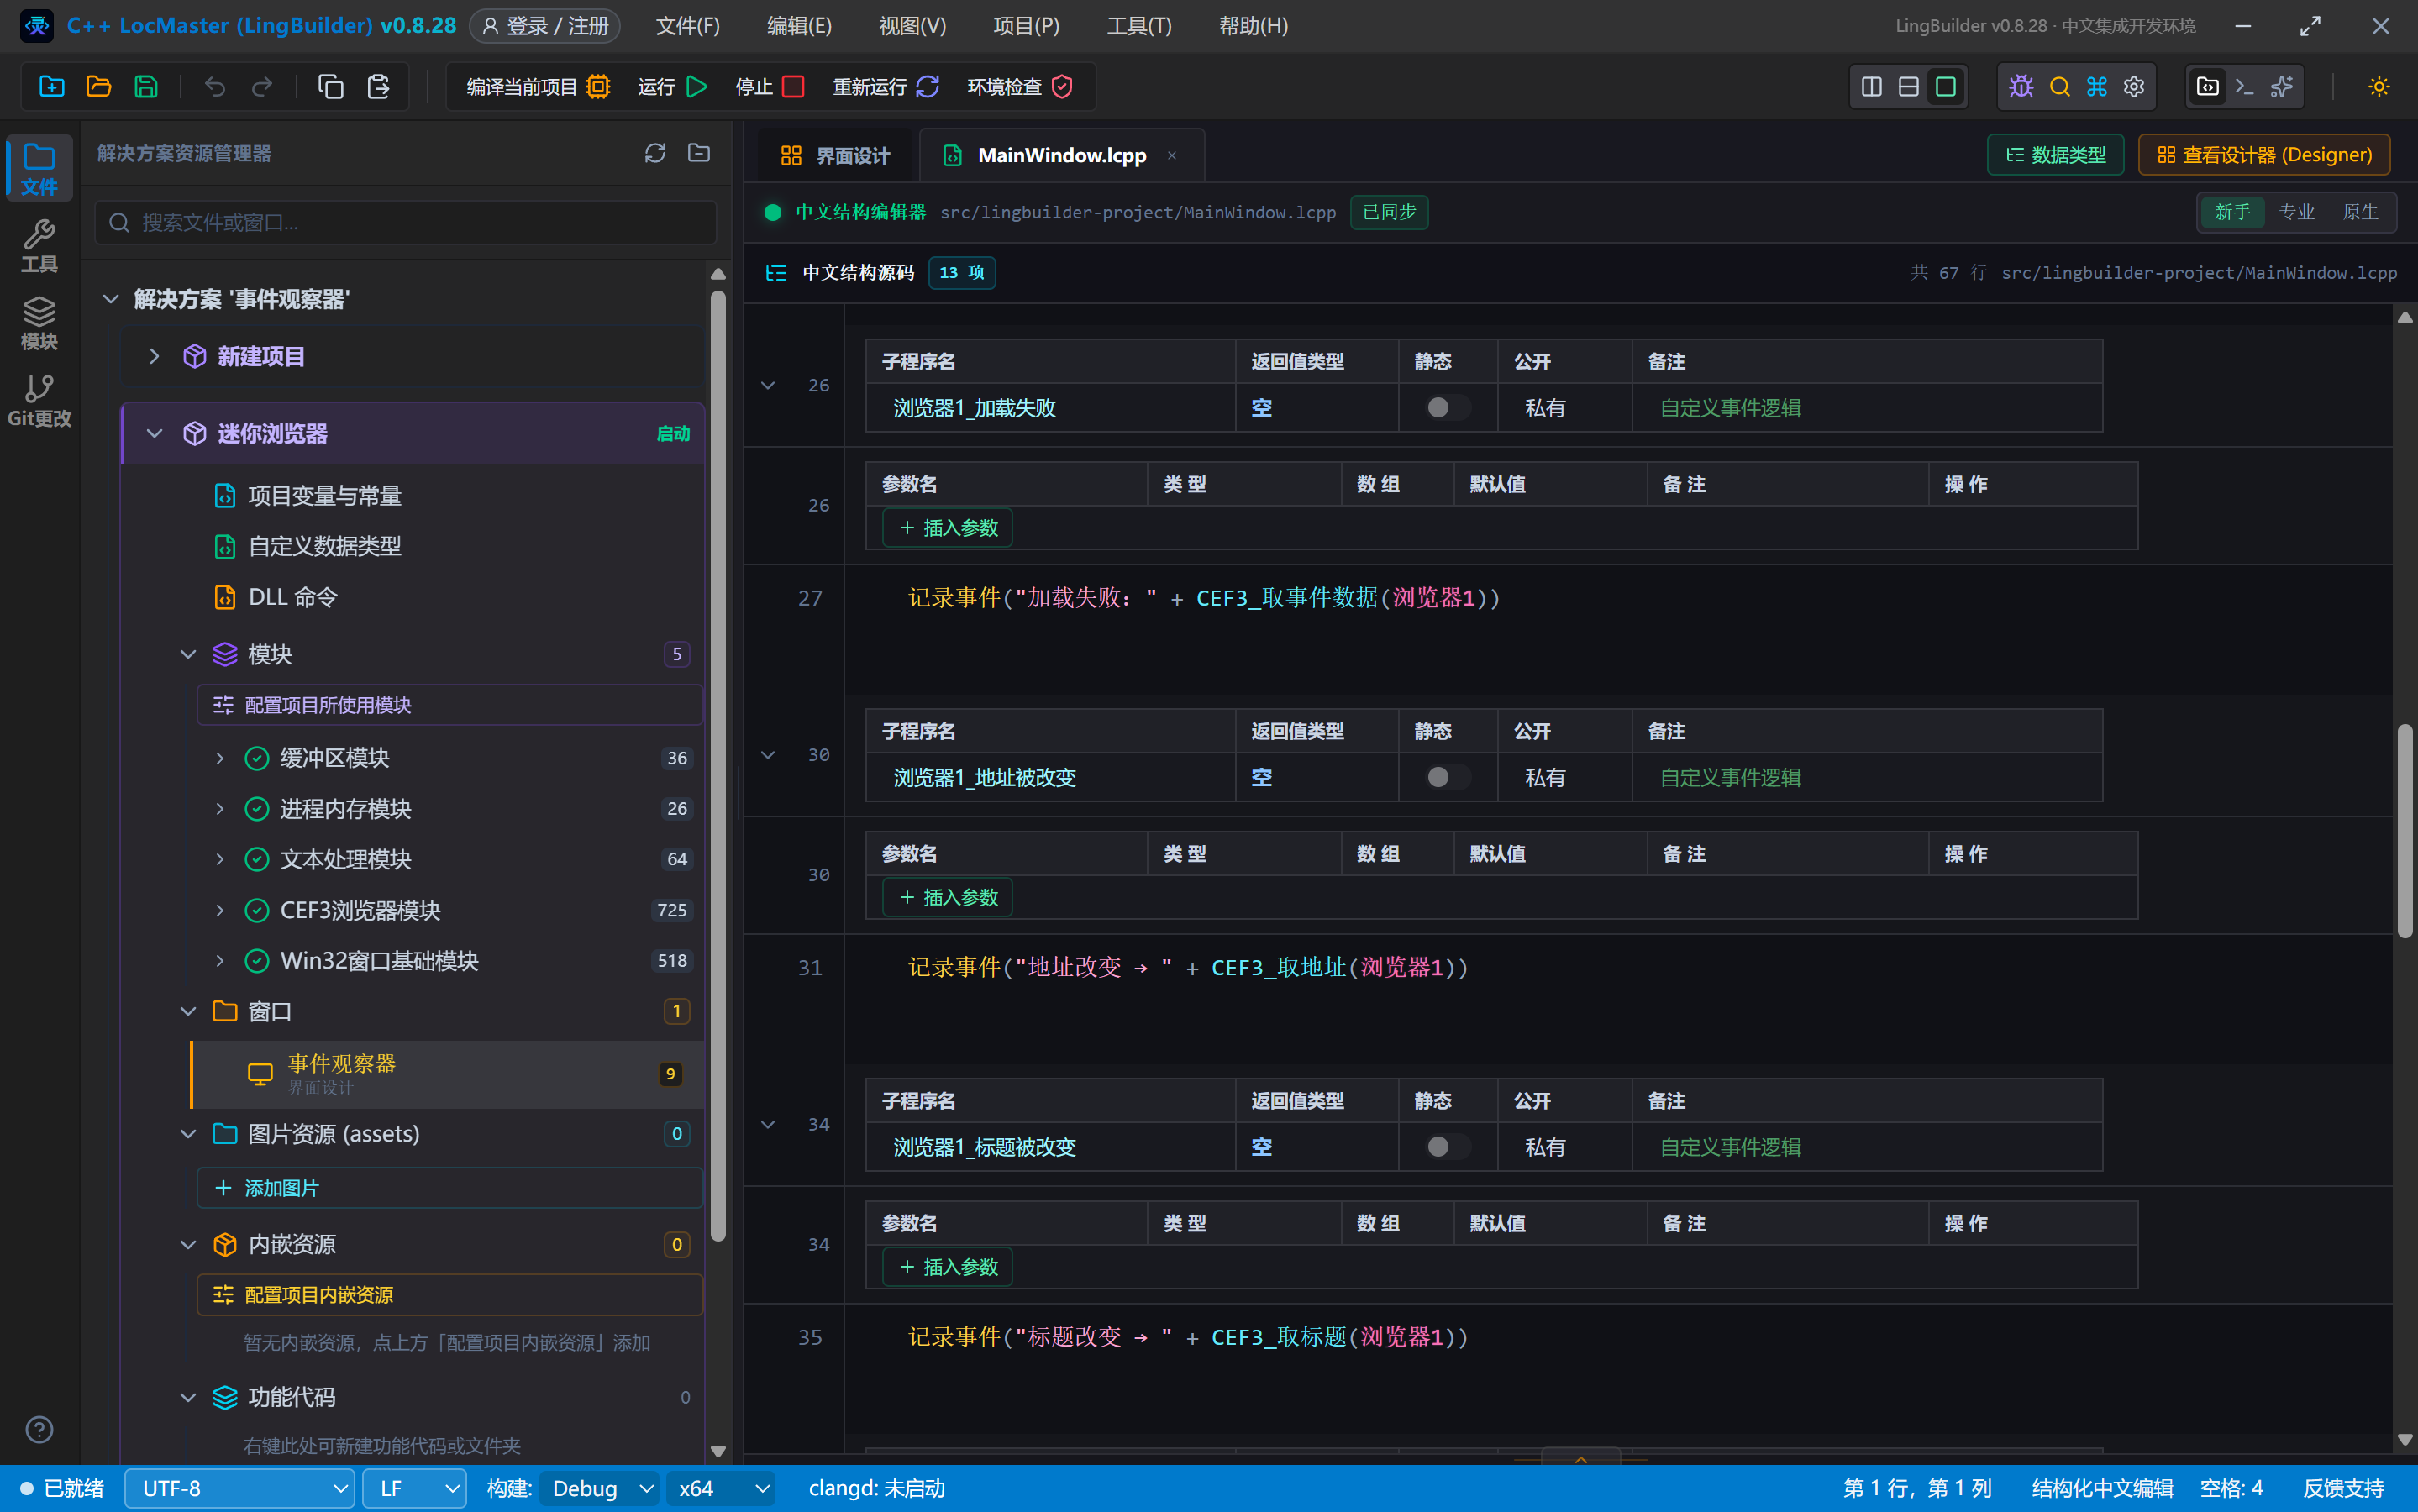The height and width of the screenshot is (1512, 2418).
Task: Click the redo arrow icon
Action: 262,87
